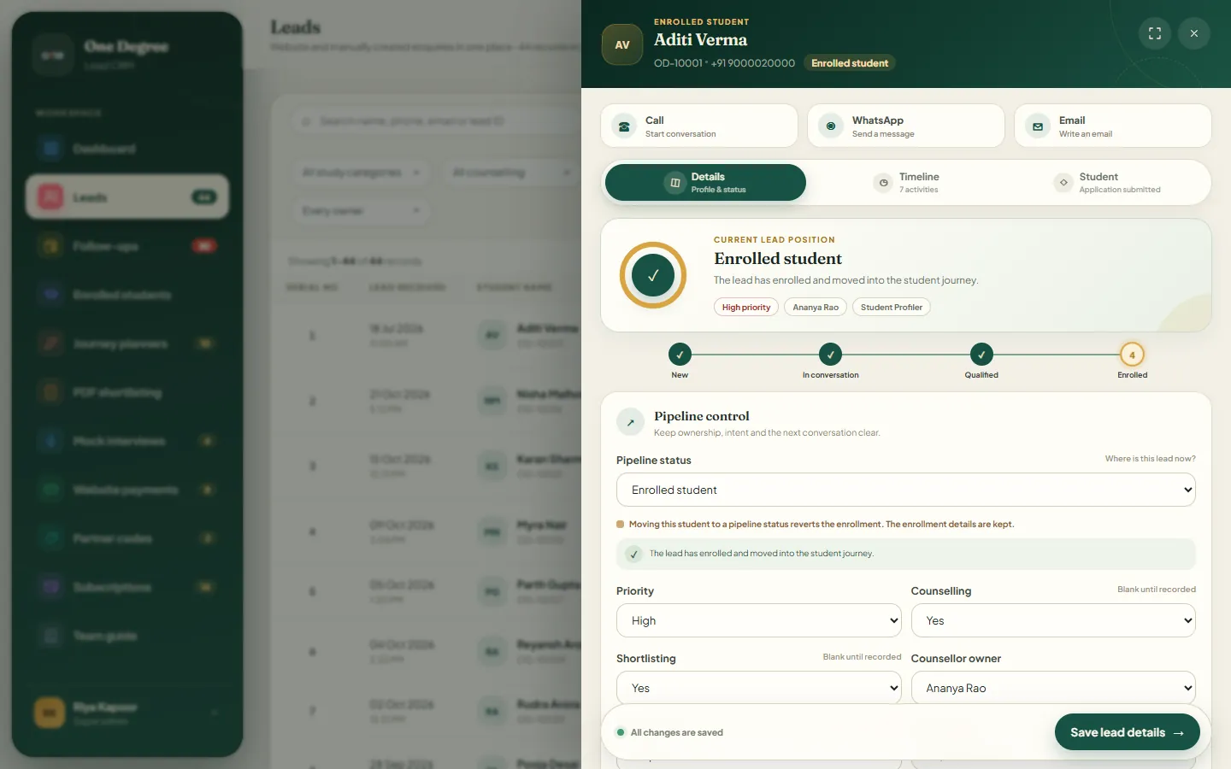
Task: Click the 'Enrolled student' badge in the header
Action: click(850, 63)
